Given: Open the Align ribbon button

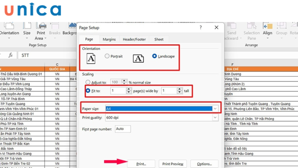Looking at the screenshot, I should tap(267, 31).
